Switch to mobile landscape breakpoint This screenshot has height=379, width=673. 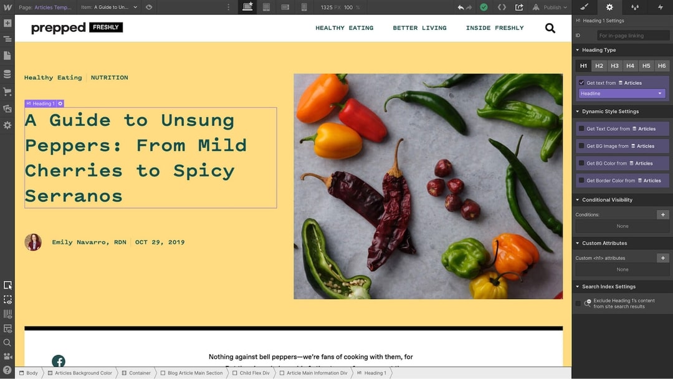pyautogui.click(x=285, y=7)
